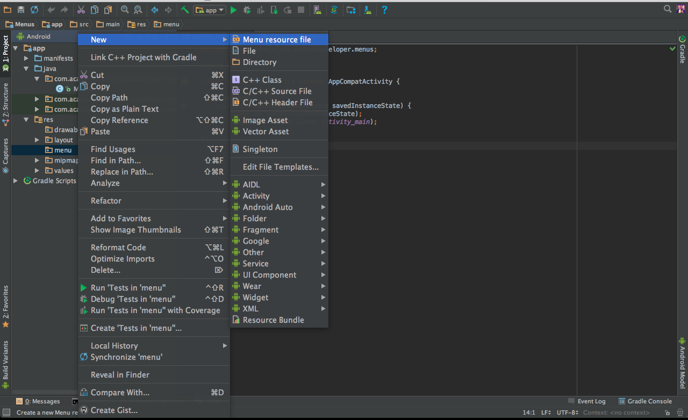The image size is (688, 420).
Task: Collapse the 'java' folder in the project tree
Action: coord(25,68)
